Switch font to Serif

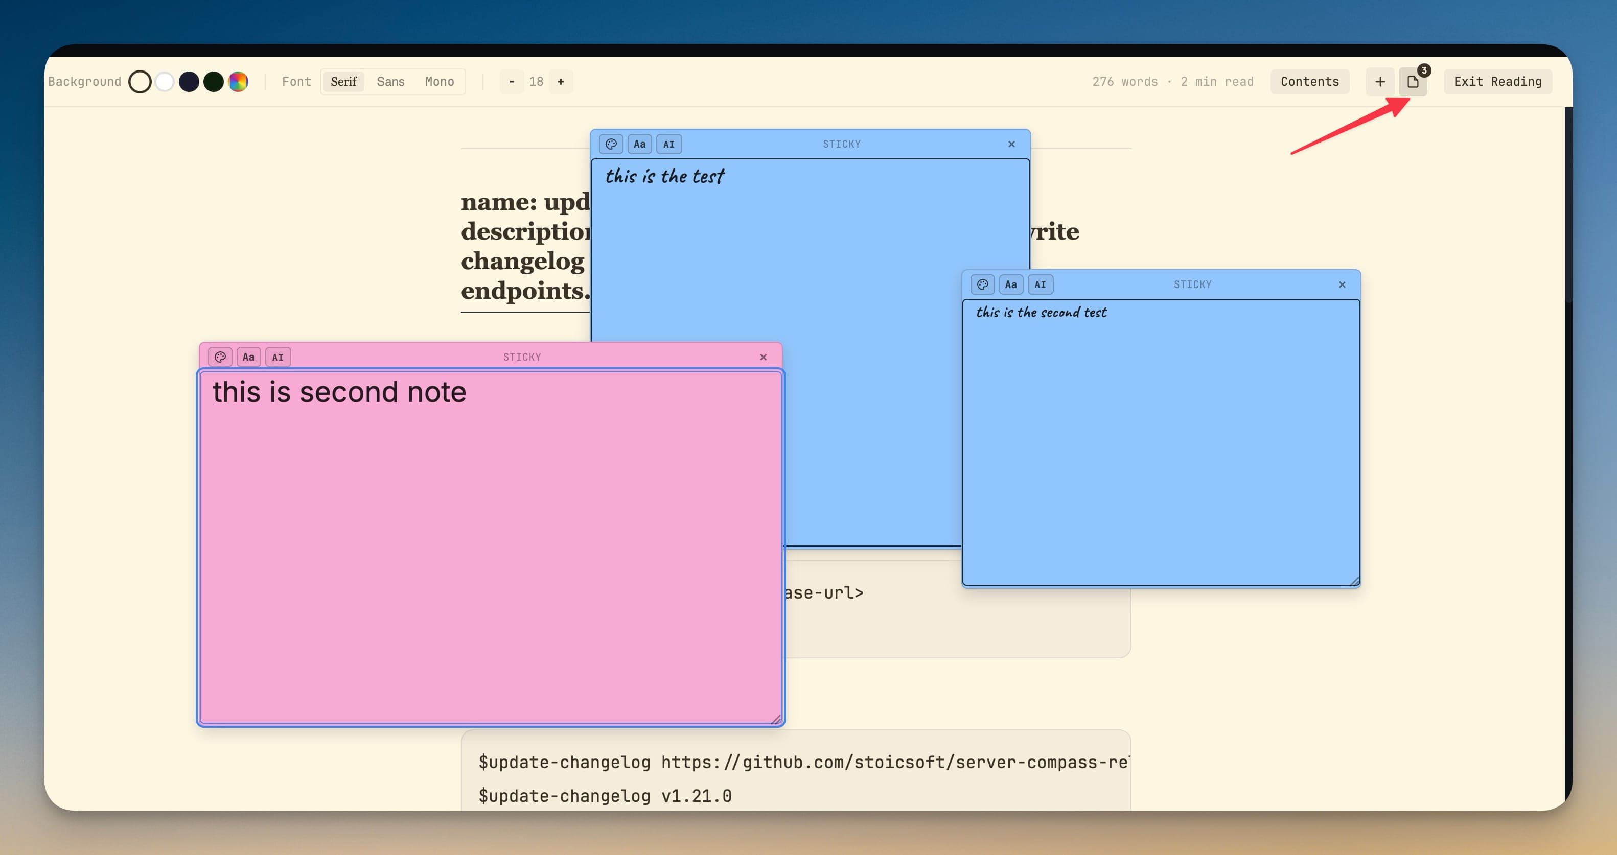[343, 82]
